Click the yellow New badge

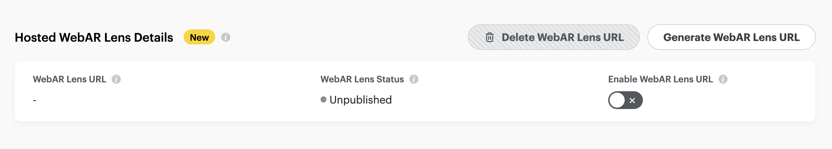(x=199, y=37)
